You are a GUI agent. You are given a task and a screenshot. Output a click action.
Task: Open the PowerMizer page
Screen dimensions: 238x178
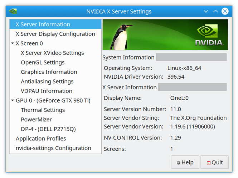coord(36,119)
